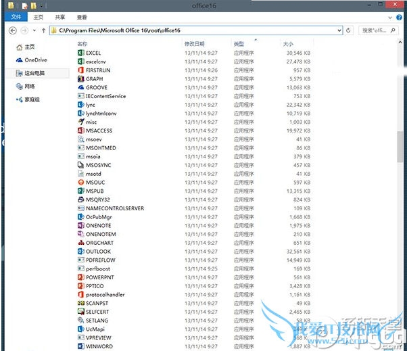Image resolution: width=407 pixels, height=351 pixels.
Task: Select the OUTLOOK application icon
Action: coord(81,252)
